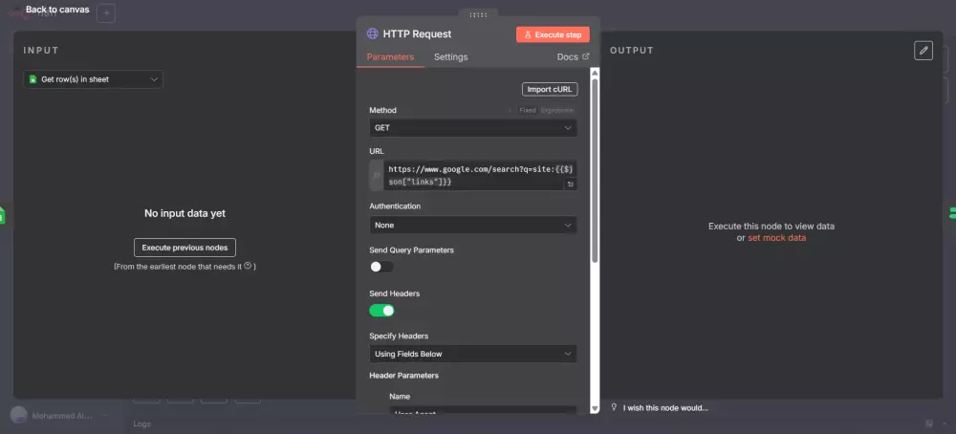Click the scroll down arrow of parameters

[x=595, y=408]
